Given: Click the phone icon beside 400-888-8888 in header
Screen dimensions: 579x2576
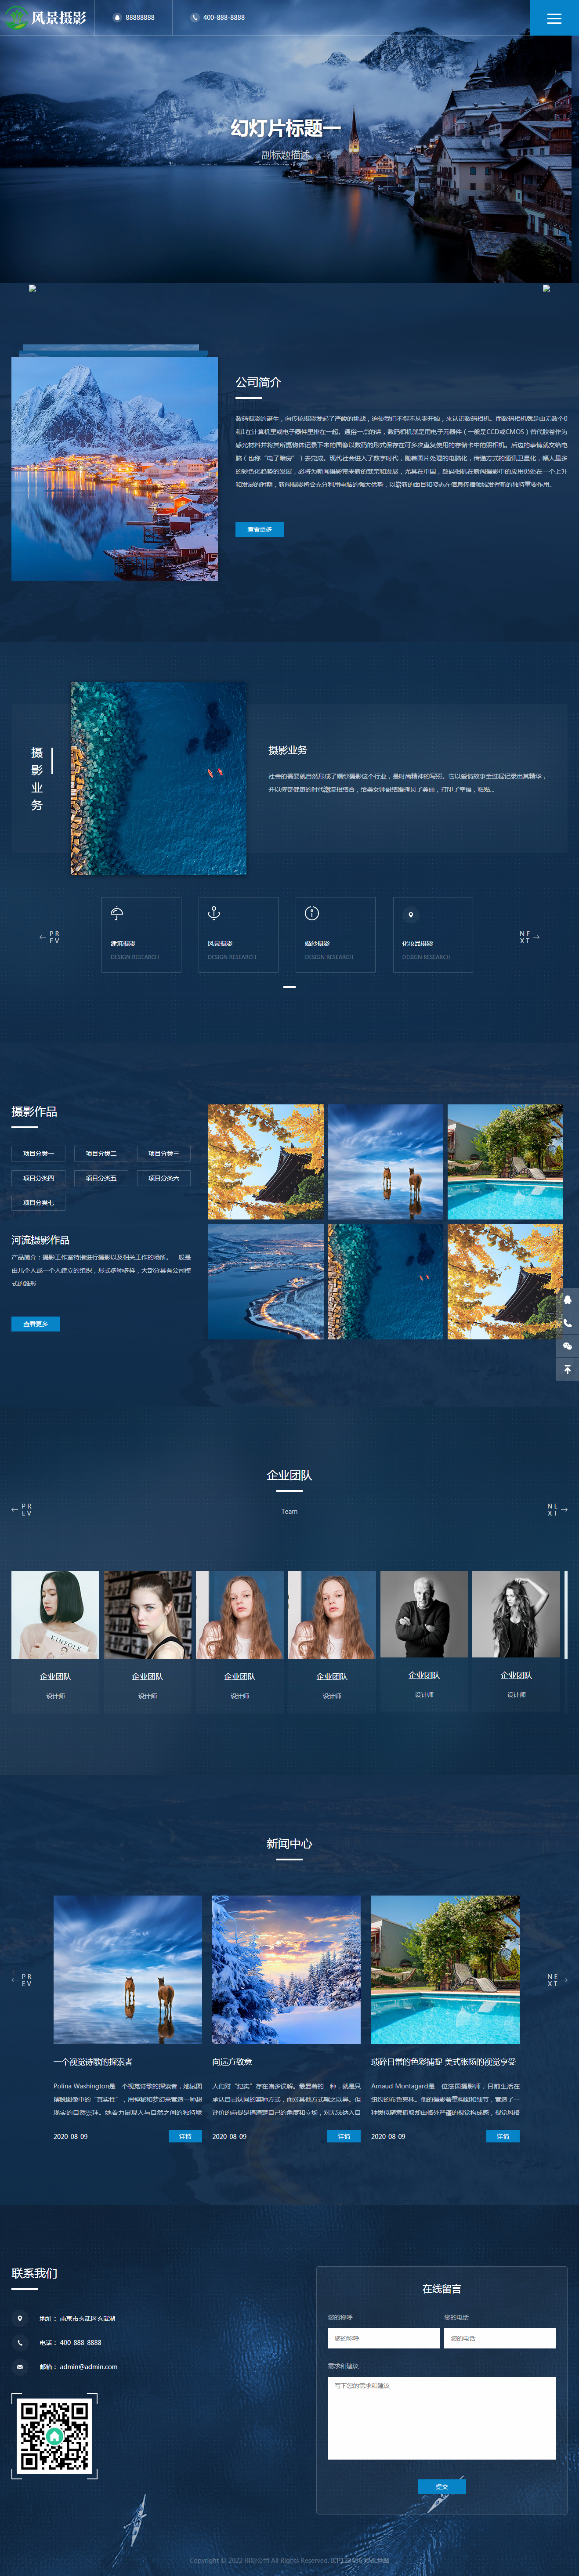Looking at the screenshot, I should click(195, 18).
